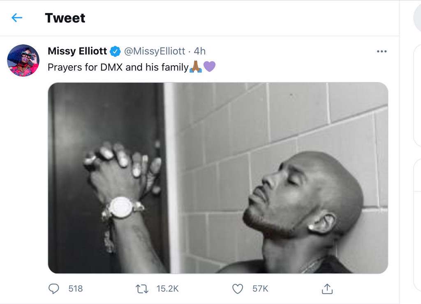Click the purple heart emoji
This screenshot has width=421, height=304.
click(x=209, y=66)
